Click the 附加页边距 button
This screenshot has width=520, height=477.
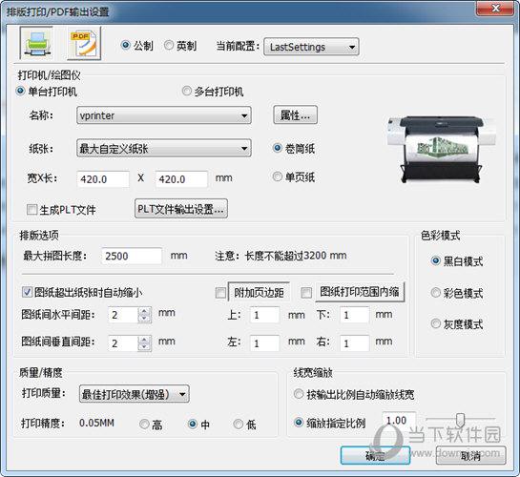tap(259, 292)
